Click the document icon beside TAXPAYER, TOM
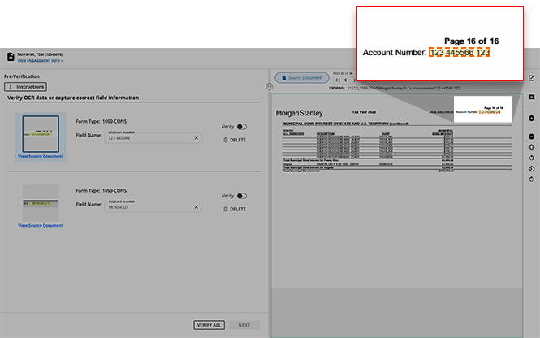Viewport: 540px width, 338px height. (11, 57)
